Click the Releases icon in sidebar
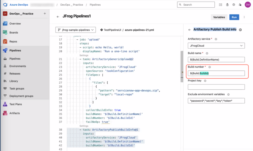Screen dimensions: 253x151 coord(5,74)
